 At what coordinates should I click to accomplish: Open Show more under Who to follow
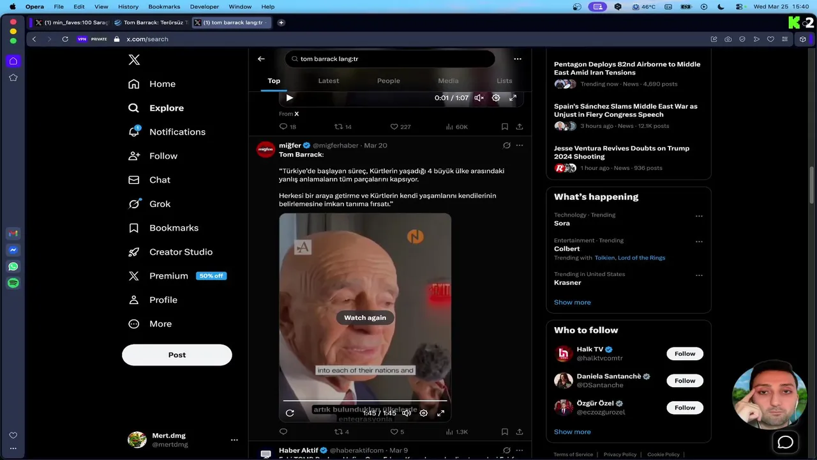coord(573,432)
